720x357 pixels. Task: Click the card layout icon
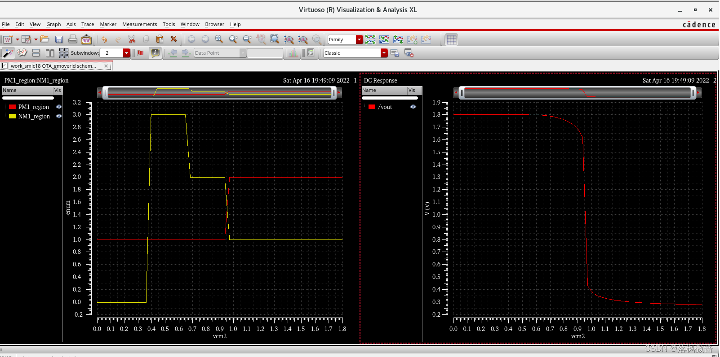22,53
